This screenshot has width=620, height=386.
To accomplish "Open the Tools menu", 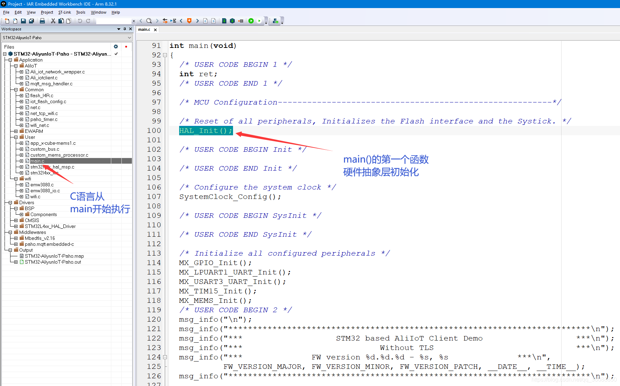I will pyautogui.click(x=81, y=12).
